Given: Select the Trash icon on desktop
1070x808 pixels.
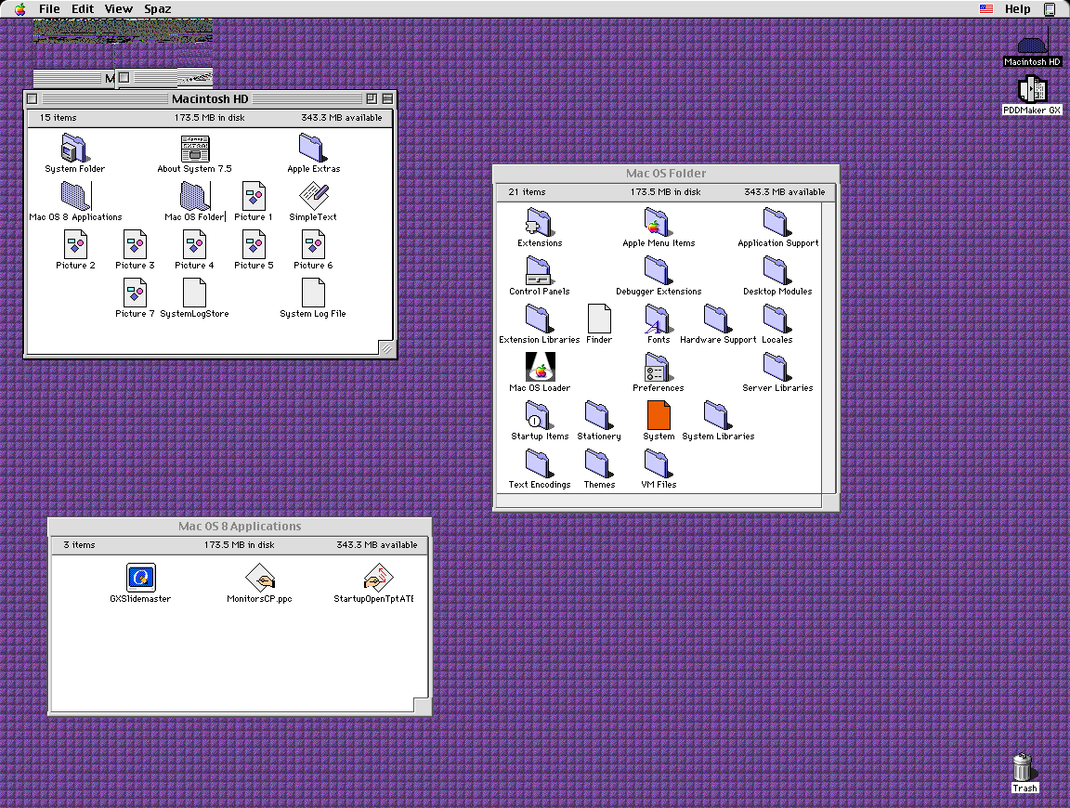Looking at the screenshot, I should [x=1023, y=767].
